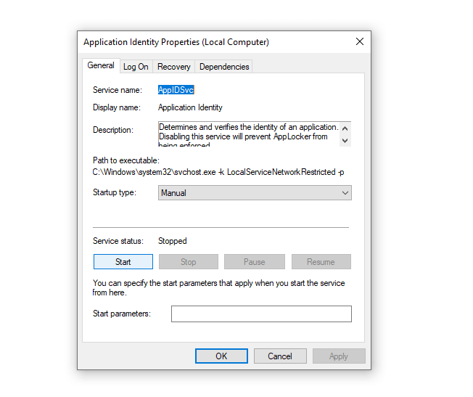Click the Description label

coord(113,130)
